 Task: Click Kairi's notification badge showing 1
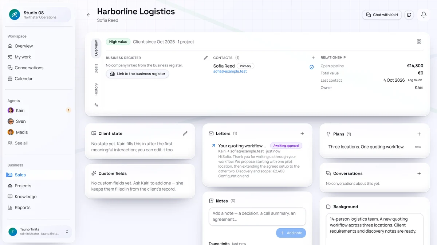68,110
